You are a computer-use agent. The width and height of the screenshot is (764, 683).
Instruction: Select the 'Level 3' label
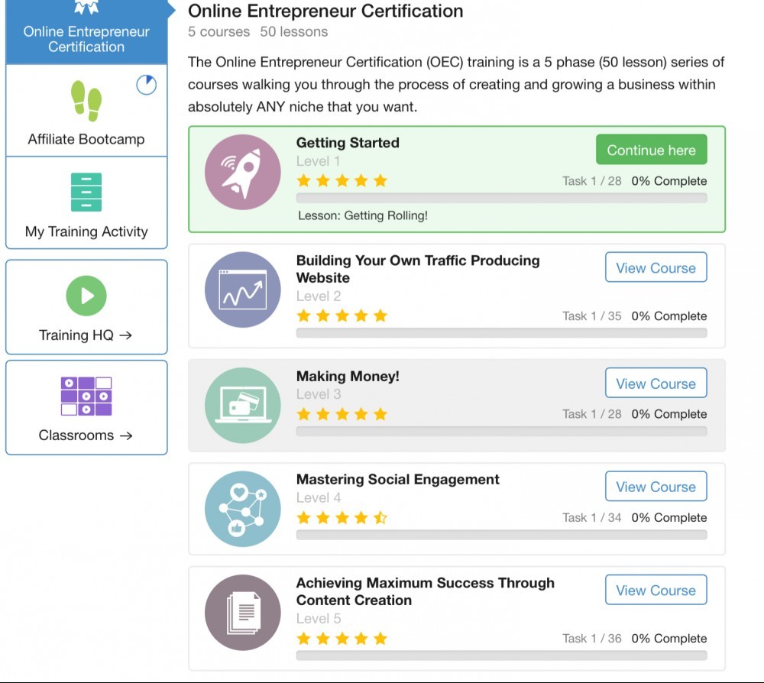click(319, 394)
